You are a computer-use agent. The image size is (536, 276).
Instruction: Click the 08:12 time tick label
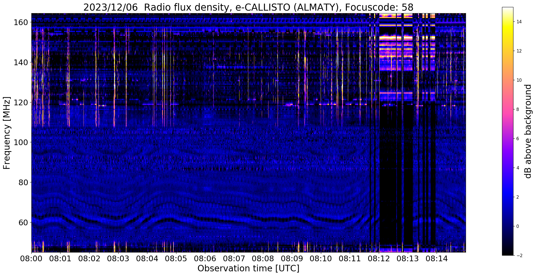(x=379, y=258)
